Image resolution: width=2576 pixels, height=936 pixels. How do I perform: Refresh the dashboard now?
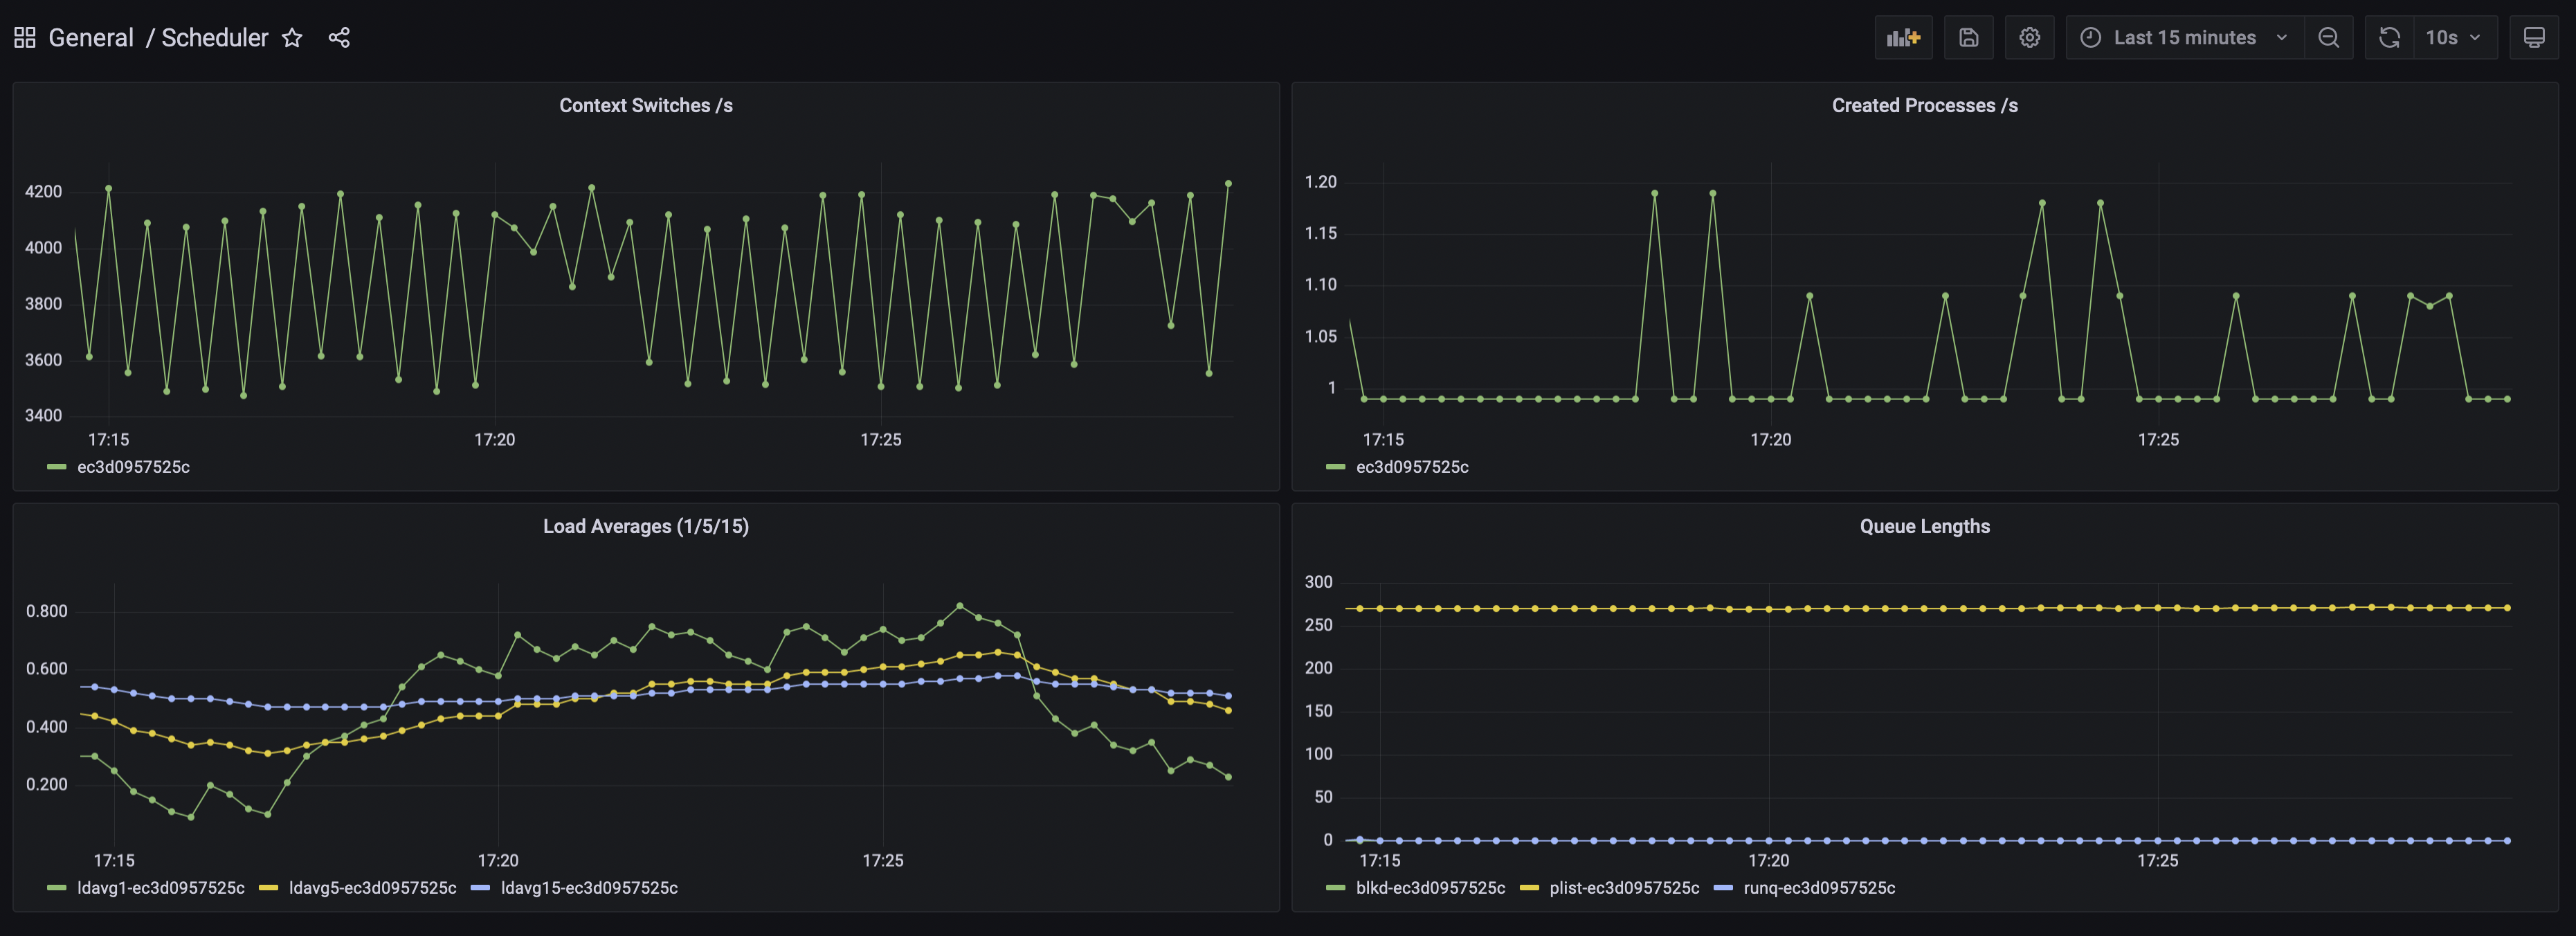click(x=2389, y=38)
